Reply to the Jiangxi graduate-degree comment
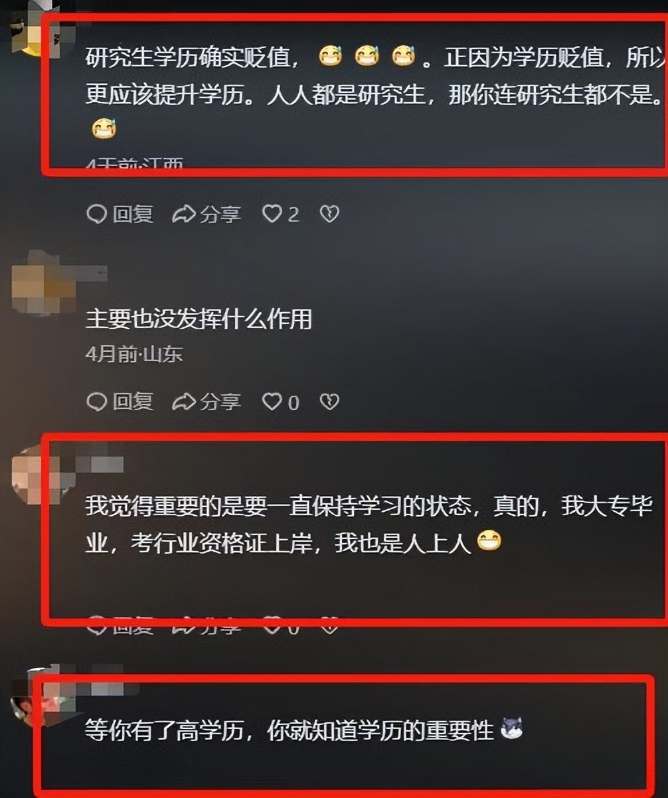Viewport: 668px width, 798px height. point(120,214)
